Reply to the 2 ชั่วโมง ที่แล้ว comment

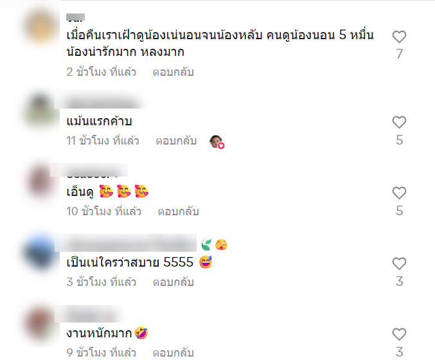173,72
